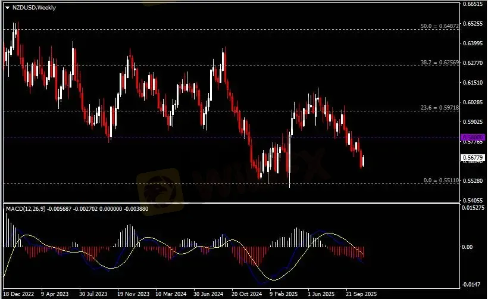Viewport: 488px width, 299px height.
Task: Click the 10 Mar 2024 date marker
Action: click(x=171, y=294)
